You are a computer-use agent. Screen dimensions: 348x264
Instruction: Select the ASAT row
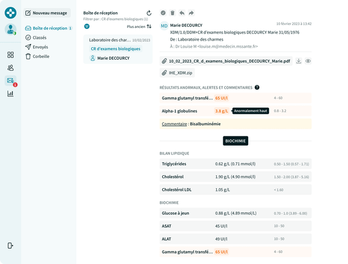[x=235, y=226]
